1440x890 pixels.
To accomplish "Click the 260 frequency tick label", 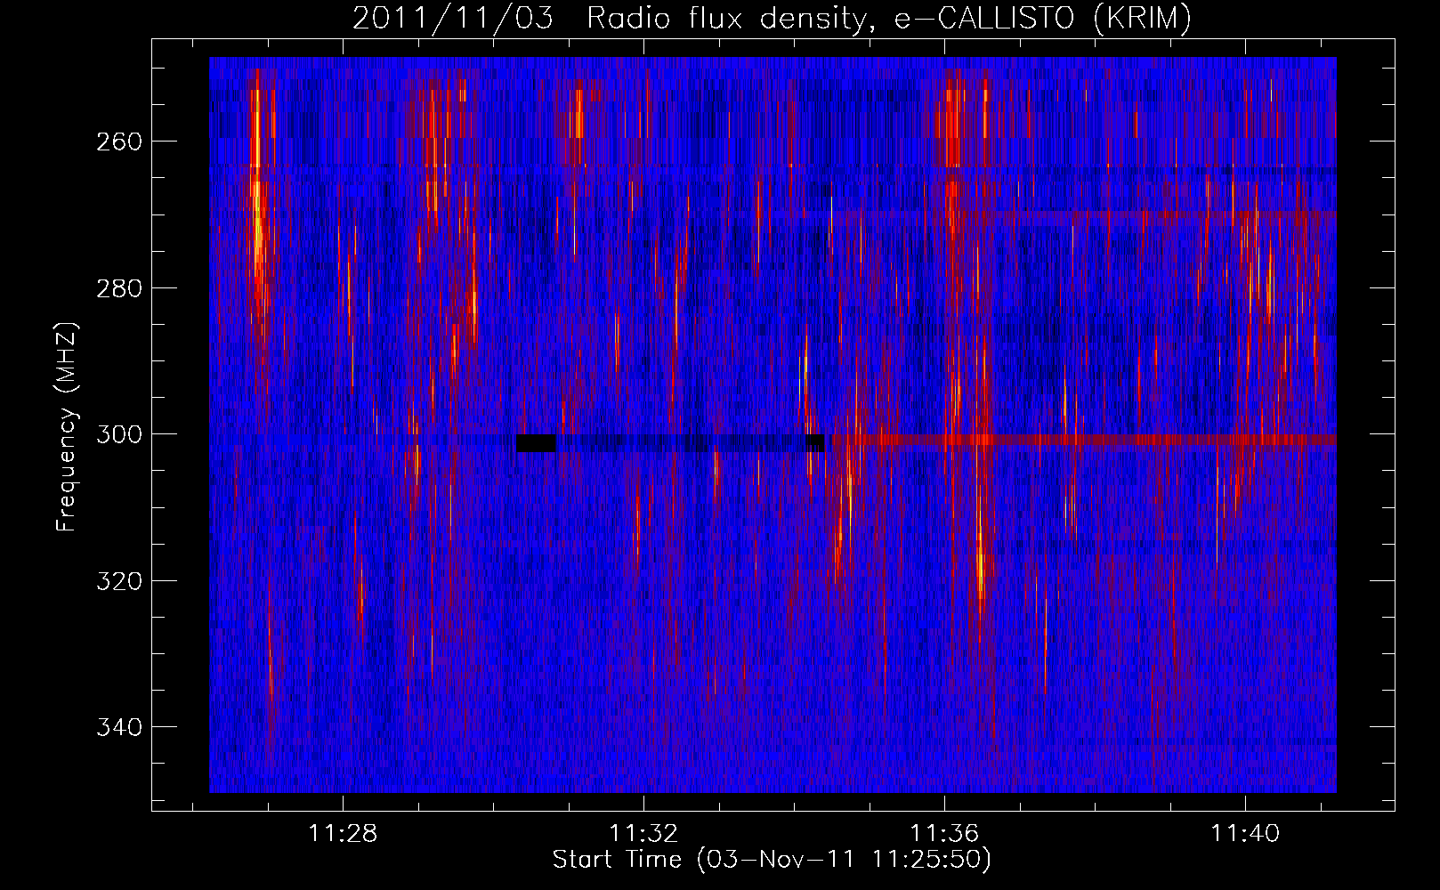I will click(x=118, y=142).
